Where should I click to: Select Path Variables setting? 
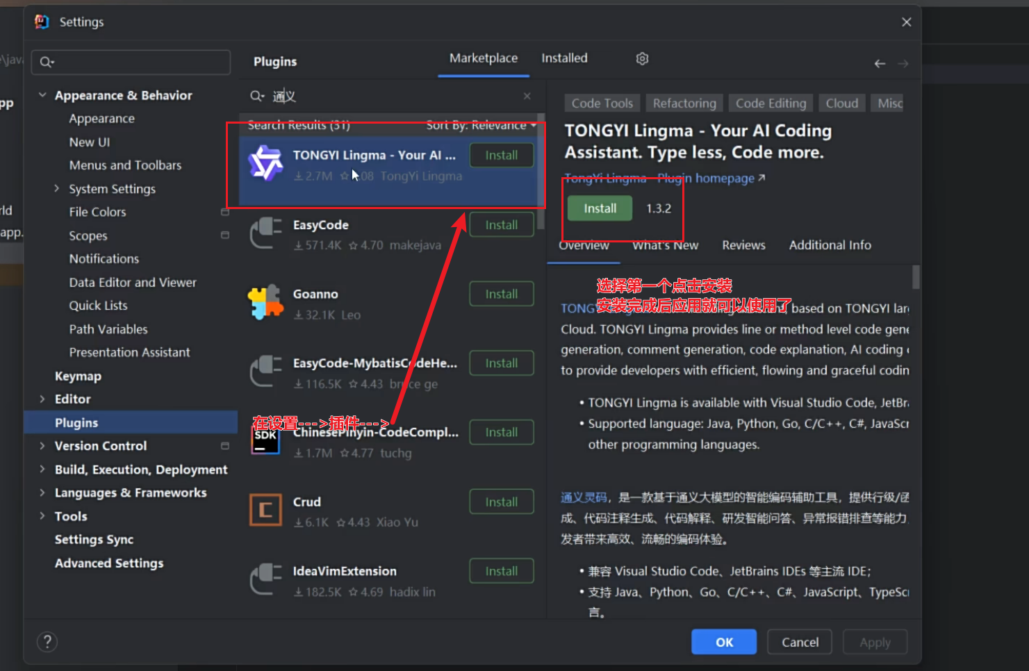[x=108, y=329]
